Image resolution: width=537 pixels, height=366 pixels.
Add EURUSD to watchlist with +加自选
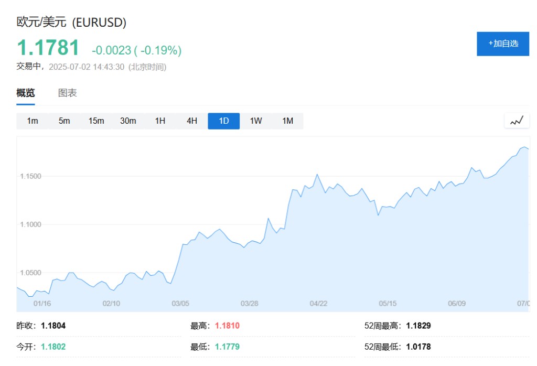click(503, 44)
